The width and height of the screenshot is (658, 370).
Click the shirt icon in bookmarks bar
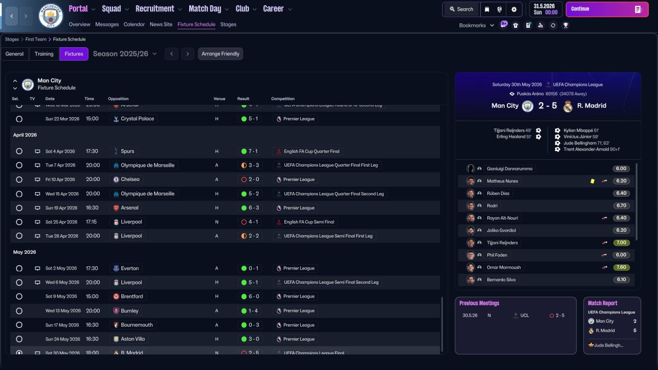click(516, 25)
